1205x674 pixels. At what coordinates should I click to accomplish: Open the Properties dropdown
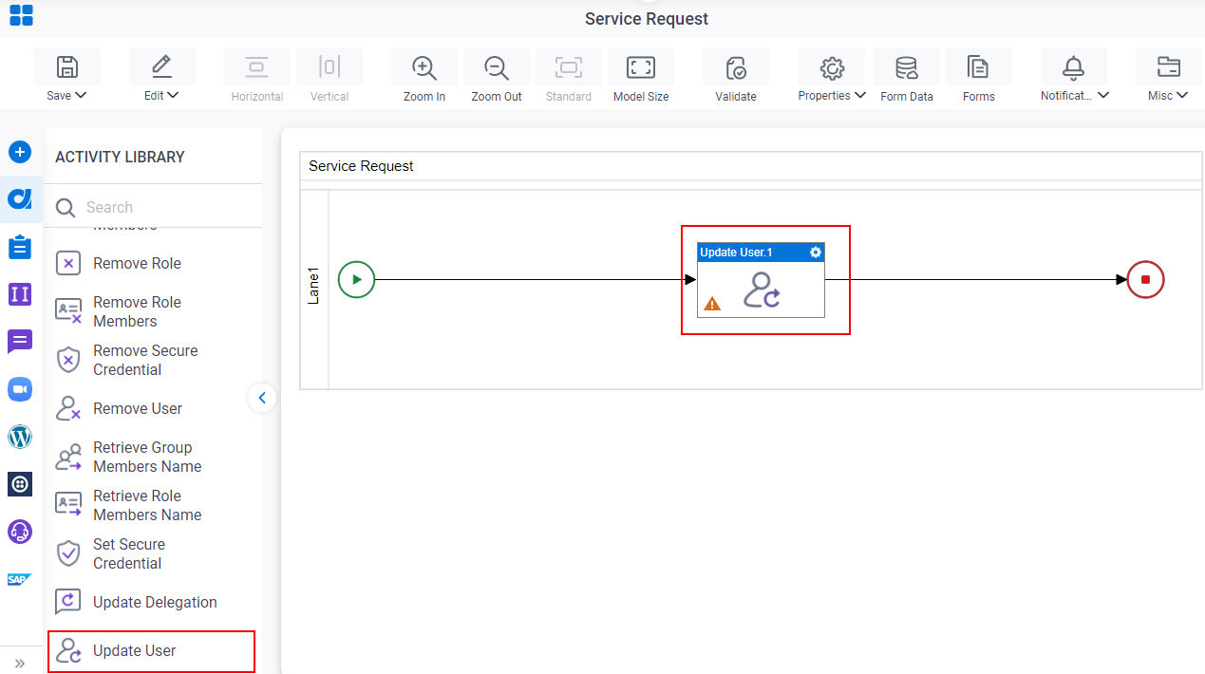832,95
